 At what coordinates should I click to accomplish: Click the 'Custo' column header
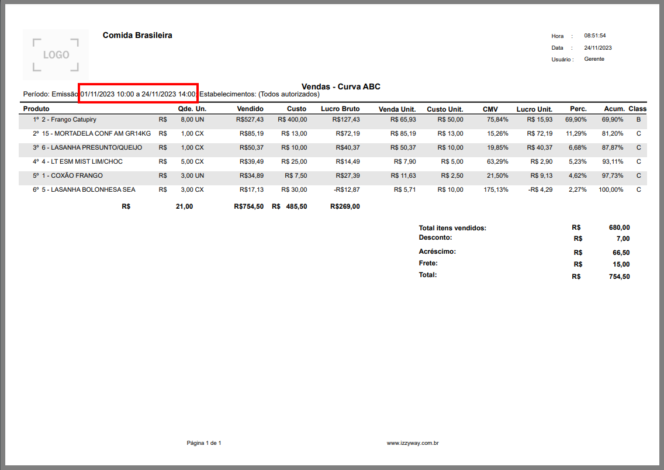coord(296,109)
